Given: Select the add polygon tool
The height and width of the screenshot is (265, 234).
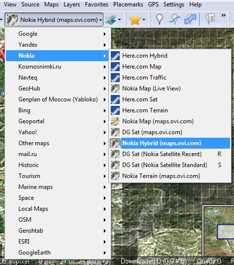Looking at the screenshot, I should [x=190, y=19].
